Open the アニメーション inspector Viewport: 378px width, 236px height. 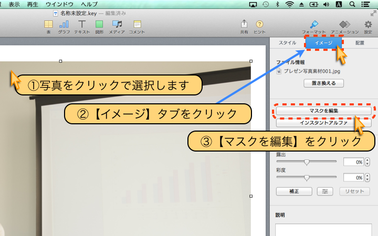pyautogui.click(x=345, y=27)
